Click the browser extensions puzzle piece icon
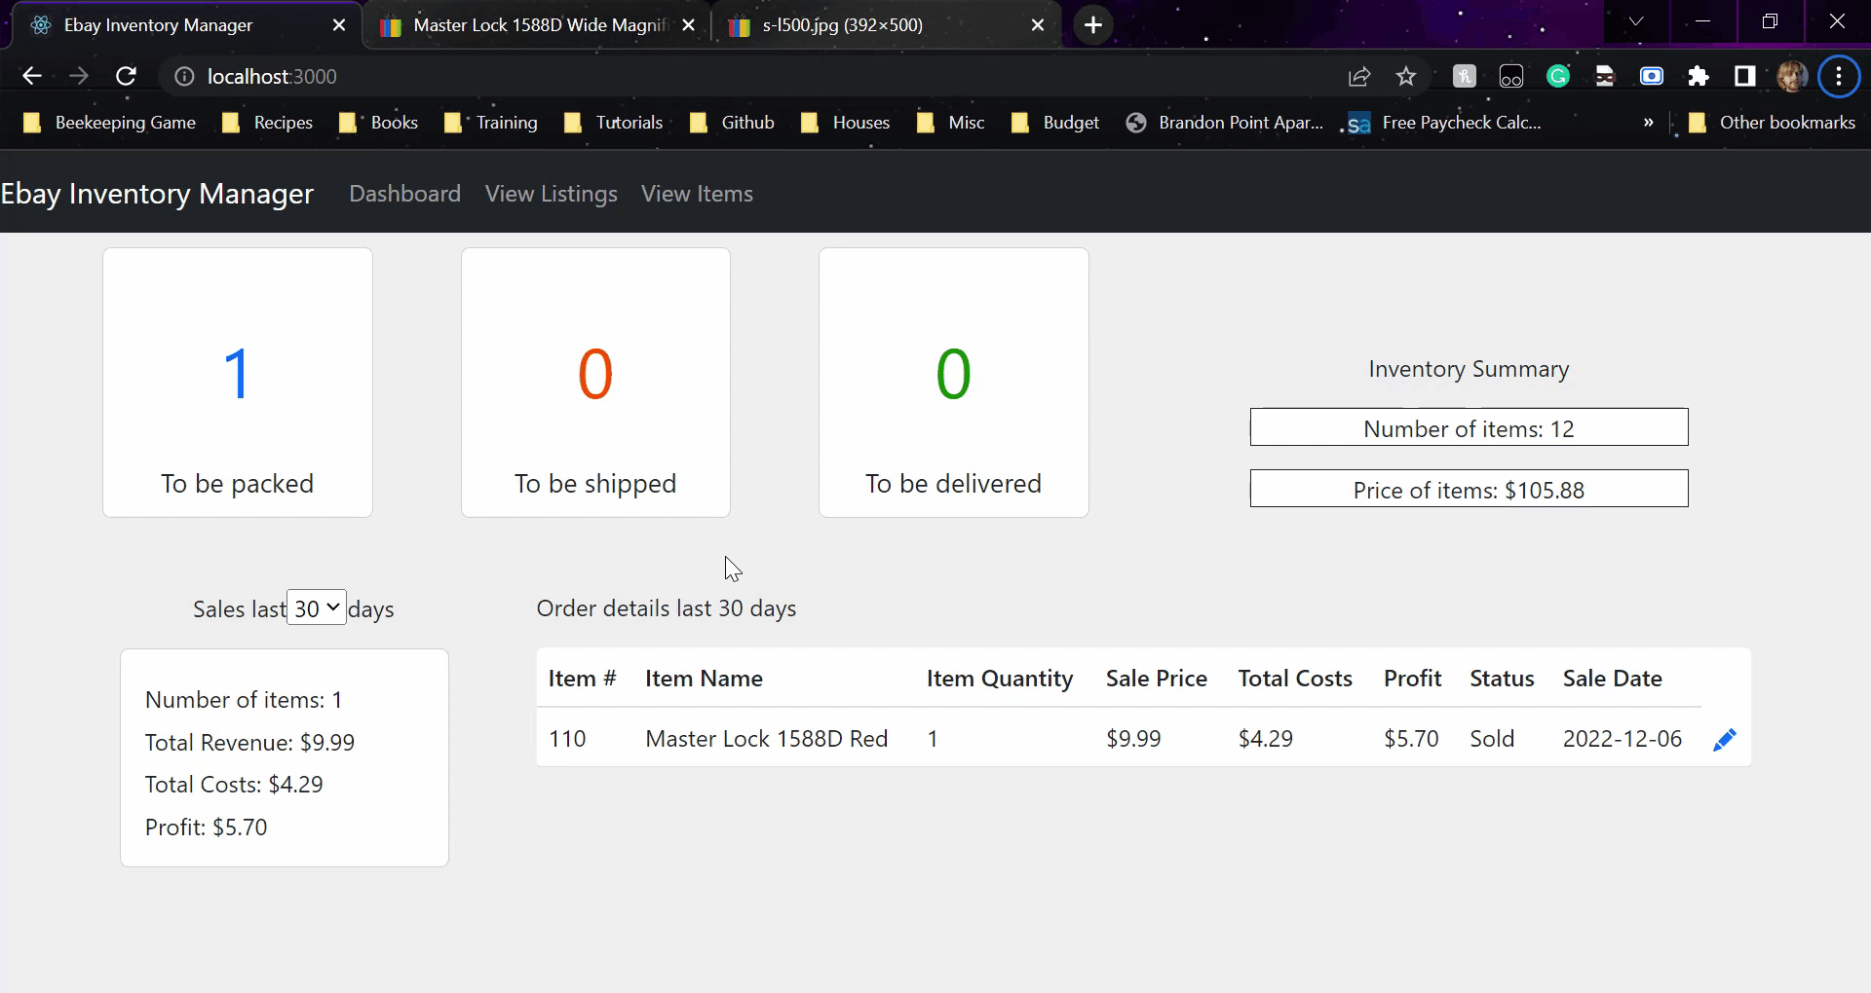The height and width of the screenshot is (993, 1871). pos(1699,76)
